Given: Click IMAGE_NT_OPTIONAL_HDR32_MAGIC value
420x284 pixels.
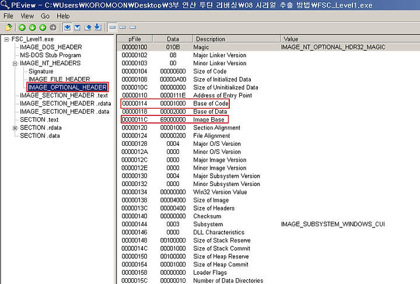Looking at the screenshot, I should 333,47.
